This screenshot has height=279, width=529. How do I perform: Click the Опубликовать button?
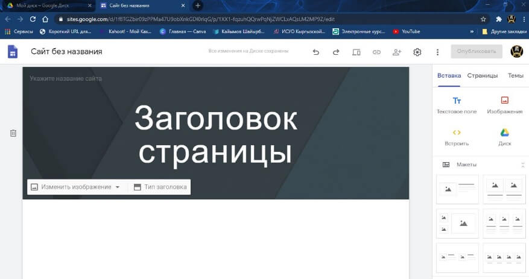point(476,52)
